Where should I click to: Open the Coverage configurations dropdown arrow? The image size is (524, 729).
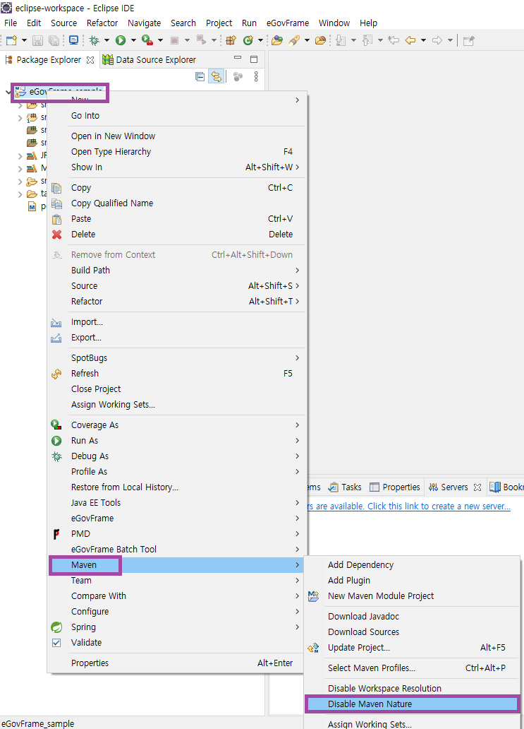(160, 40)
